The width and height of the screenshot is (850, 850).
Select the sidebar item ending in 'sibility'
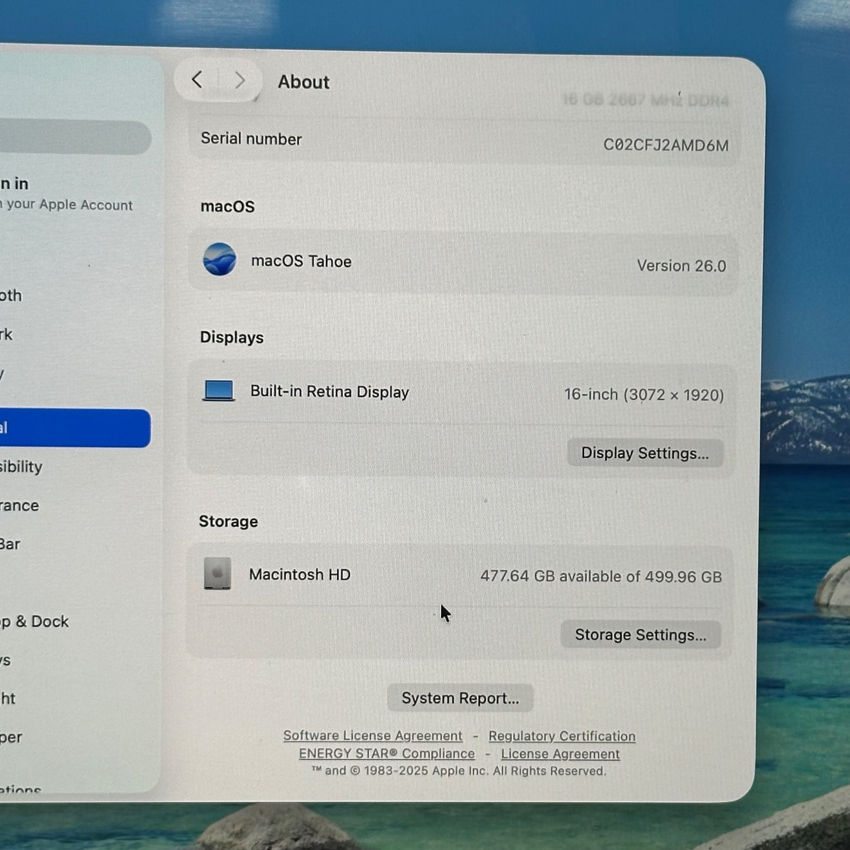click(x=21, y=467)
